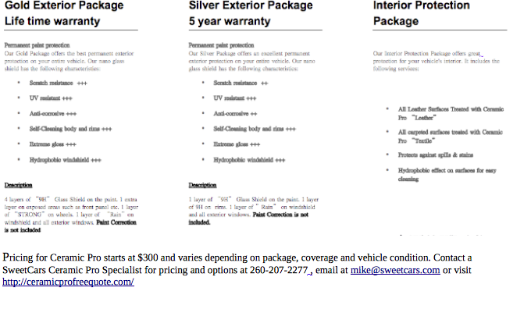Select the Gold package Description label
Screen dimensions: 531x316
[x=18, y=185]
